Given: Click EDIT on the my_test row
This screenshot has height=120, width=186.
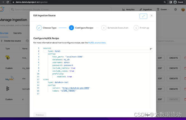Looking at the screenshot, I should point(160,68).
